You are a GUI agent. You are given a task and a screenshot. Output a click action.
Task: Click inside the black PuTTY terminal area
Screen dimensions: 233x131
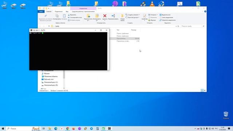point(68,51)
